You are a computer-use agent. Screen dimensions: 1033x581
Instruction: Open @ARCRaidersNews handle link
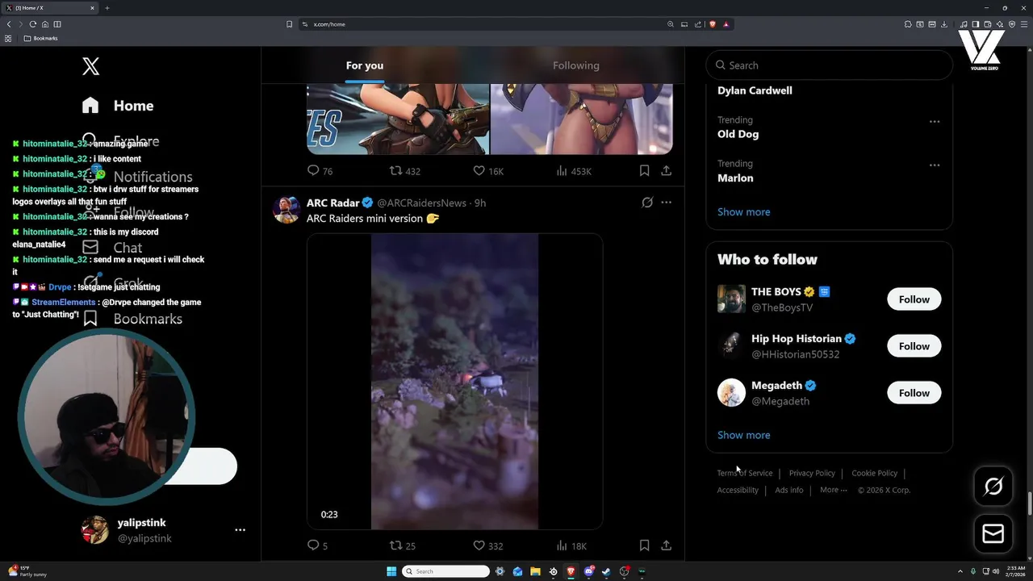pos(421,203)
